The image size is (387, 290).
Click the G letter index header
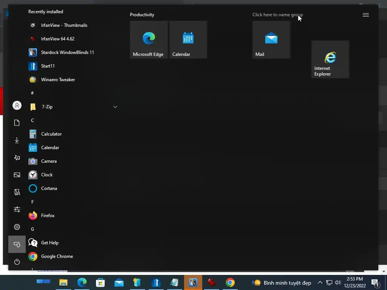33,229
